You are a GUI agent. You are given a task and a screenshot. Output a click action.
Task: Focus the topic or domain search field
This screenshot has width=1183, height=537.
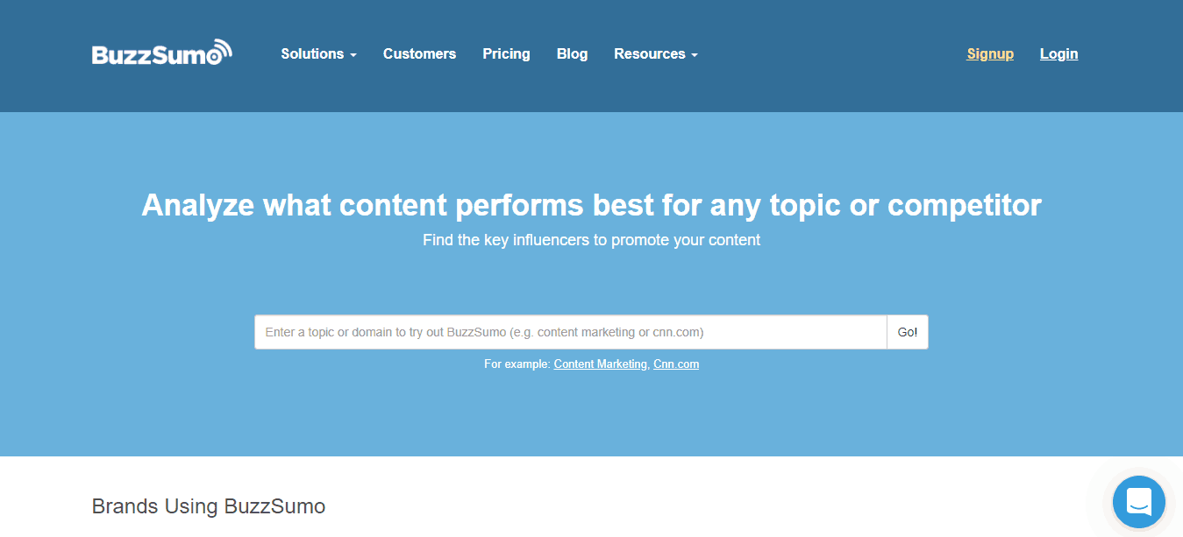point(571,332)
